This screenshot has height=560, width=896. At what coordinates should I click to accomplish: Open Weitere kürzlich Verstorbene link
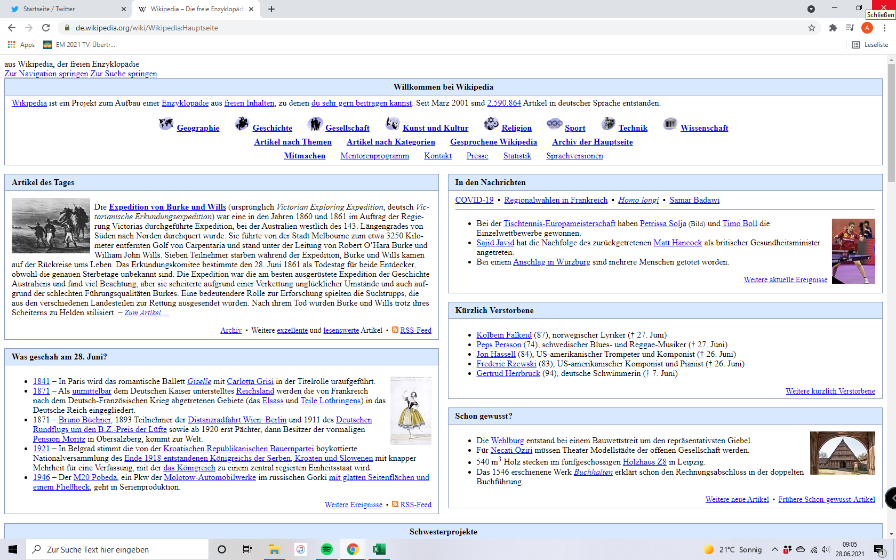tap(830, 391)
